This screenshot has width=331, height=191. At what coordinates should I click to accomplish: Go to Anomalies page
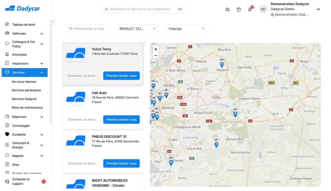tap(20, 55)
